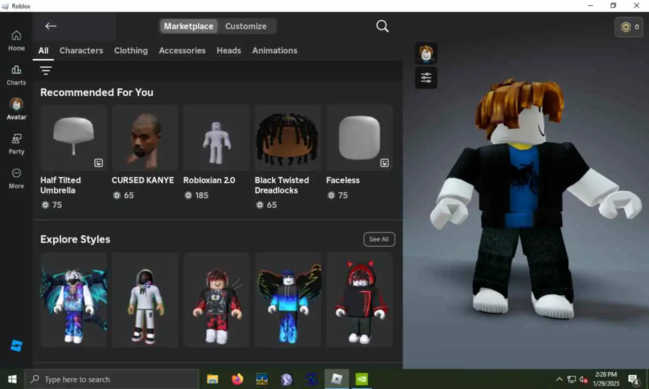649x389 pixels.
Task: Click bundle badge on Faceless item
Action: (384, 163)
